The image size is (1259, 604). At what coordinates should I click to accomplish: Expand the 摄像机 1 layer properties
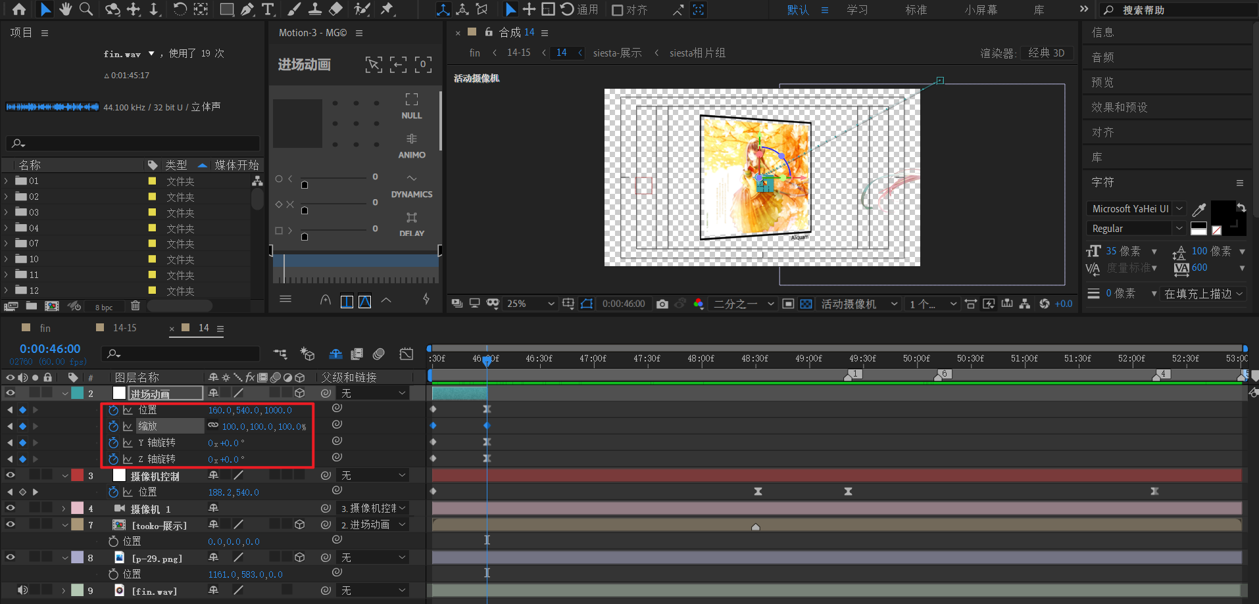click(x=64, y=509)
